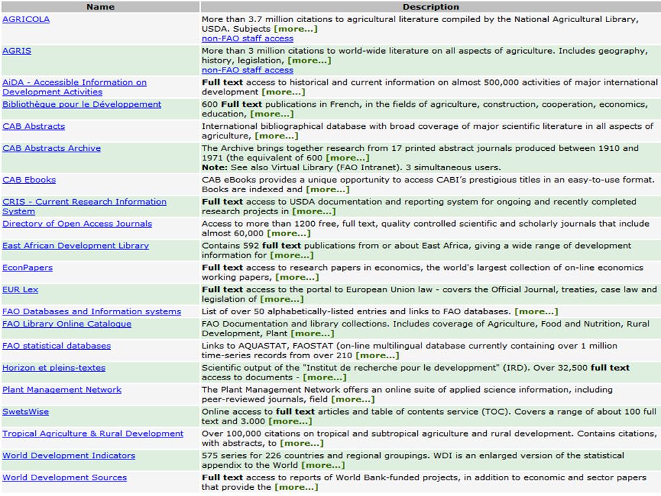Open Horizon et pleins-textes link
The width and height of the screenshot is (661, 496).
(x=54, y=367)
